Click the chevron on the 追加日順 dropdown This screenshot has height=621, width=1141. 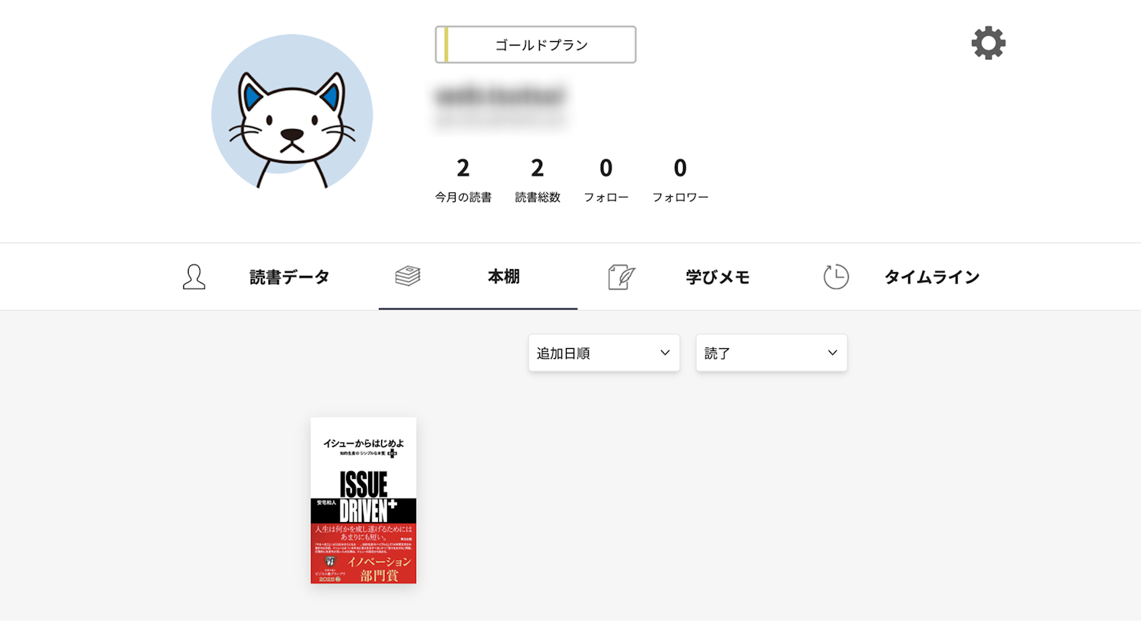point(665,353)
